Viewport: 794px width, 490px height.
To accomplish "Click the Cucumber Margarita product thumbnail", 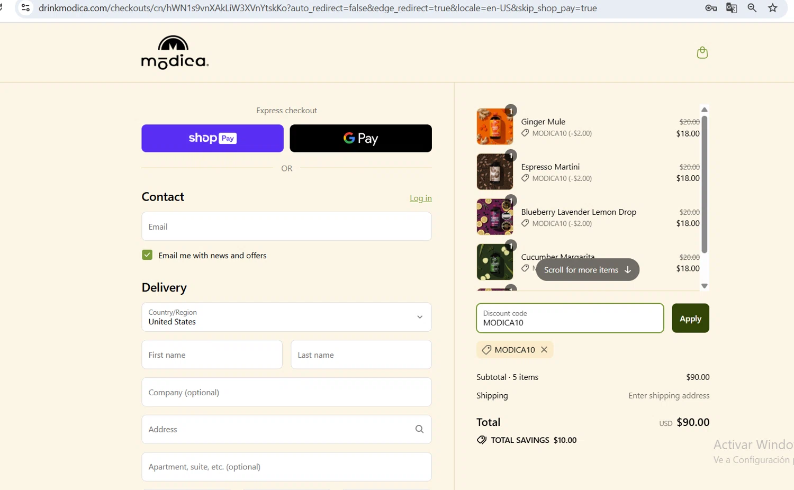I will [494, 262].
